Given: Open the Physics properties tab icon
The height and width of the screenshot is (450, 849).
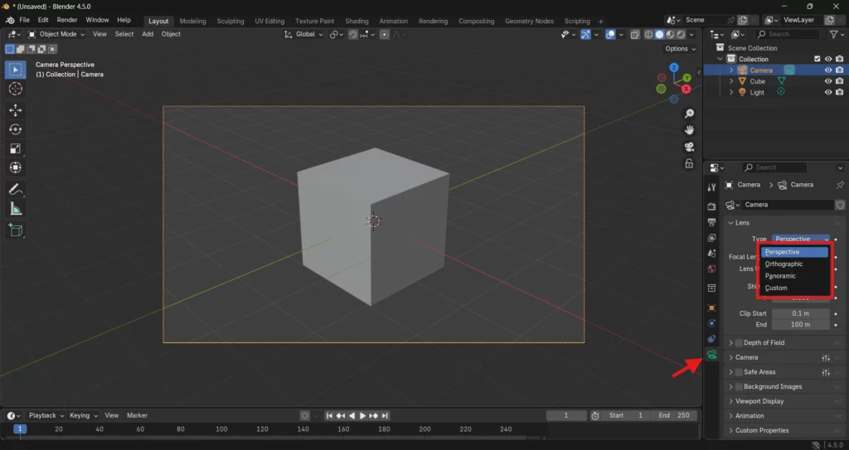Looking at the screenshot, I should click(x=712, y=323).
